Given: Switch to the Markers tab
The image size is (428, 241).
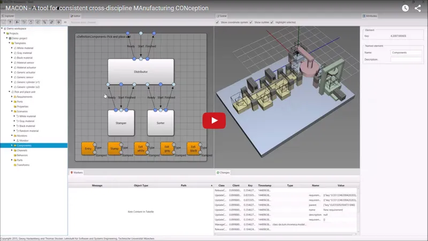Looking at the screenshot, I should [77, 172].
